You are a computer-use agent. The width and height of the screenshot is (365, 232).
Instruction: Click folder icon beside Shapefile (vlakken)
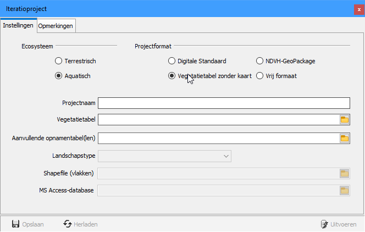[x=344, y=173]
